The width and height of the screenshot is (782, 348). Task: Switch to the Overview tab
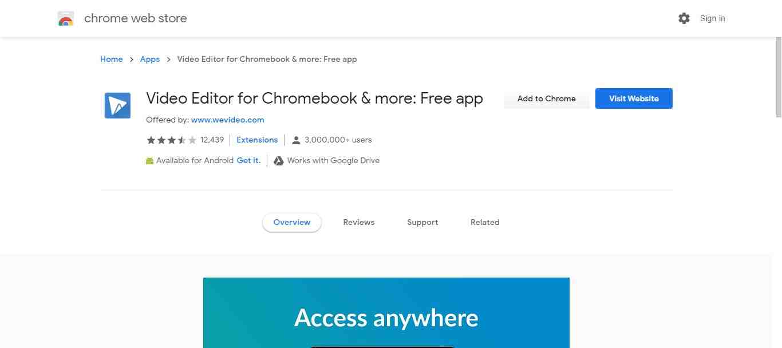tap(291, 222)
